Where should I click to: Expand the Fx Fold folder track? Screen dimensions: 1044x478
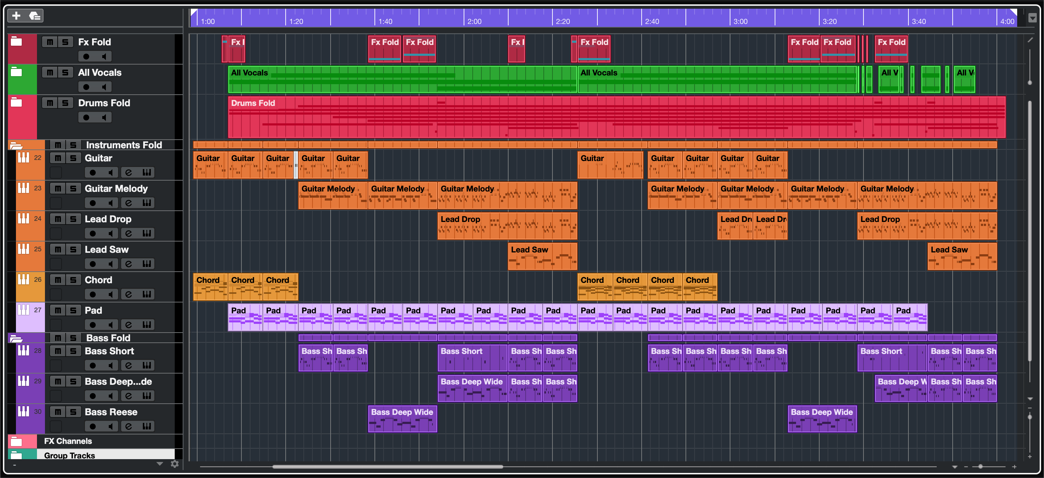[x=16, y=41]
